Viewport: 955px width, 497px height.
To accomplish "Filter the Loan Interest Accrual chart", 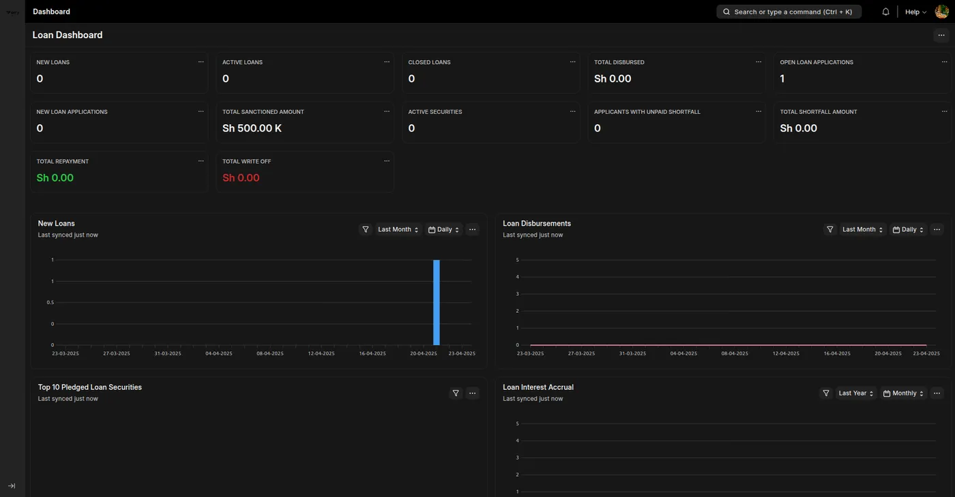I will click(x=826, y=393).
